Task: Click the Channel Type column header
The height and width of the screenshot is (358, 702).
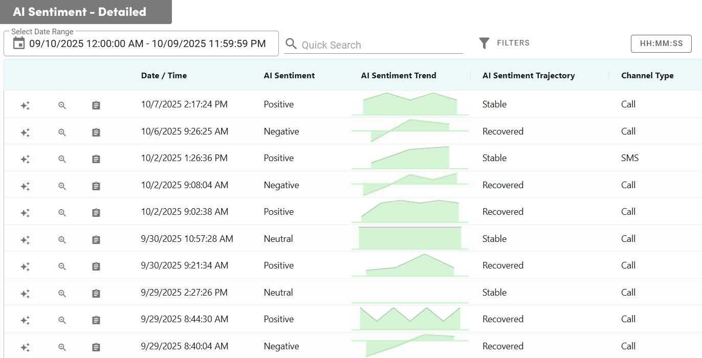Action: (x=647, y=75)
